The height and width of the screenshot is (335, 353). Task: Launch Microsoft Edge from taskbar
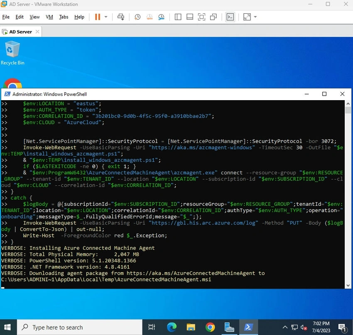pos(172,327)
